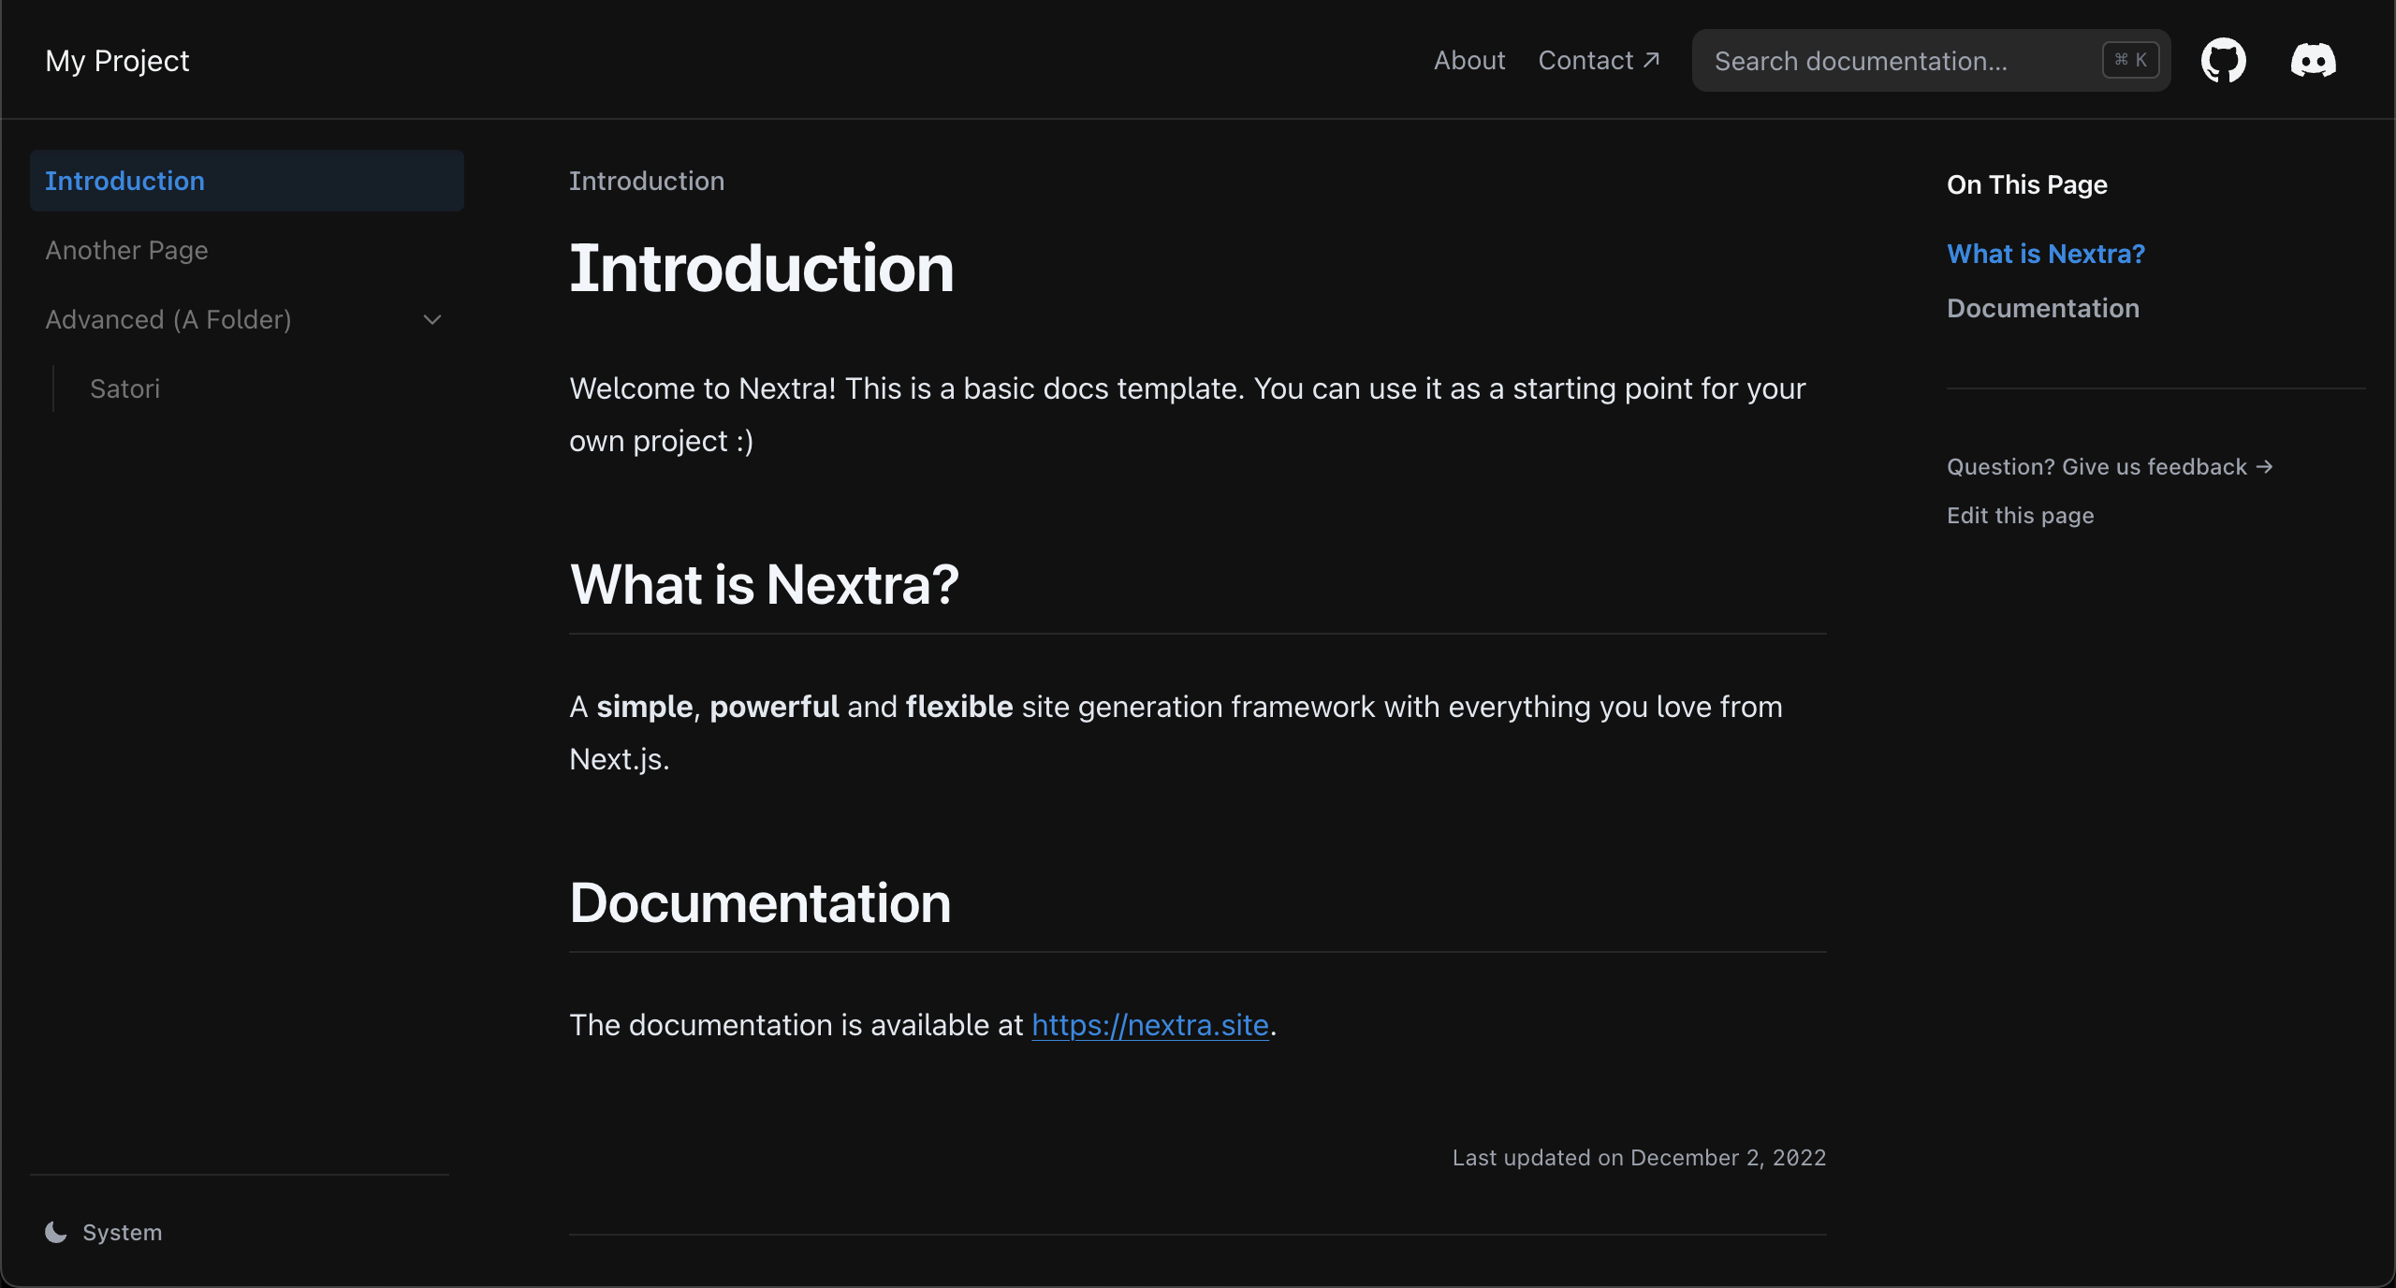Open the Discord community icon
The height and width of the screenshot is (1288, 2396).
(x=2312, y=60)
